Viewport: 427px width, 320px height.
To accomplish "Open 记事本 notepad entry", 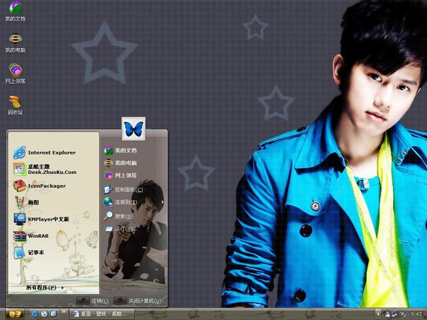I will pos(29,253).
